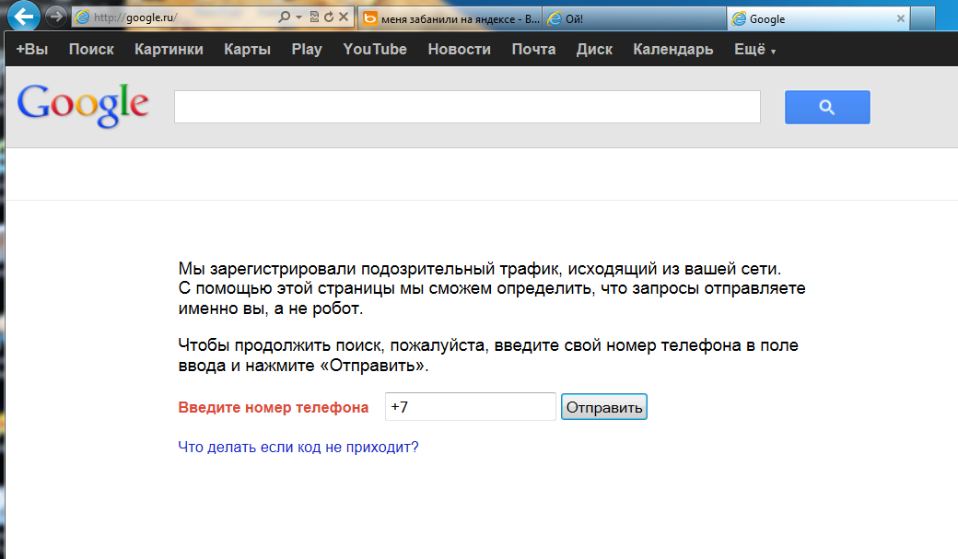Click the Google search text box
958x559 pixels.
(x=467, y=107)
